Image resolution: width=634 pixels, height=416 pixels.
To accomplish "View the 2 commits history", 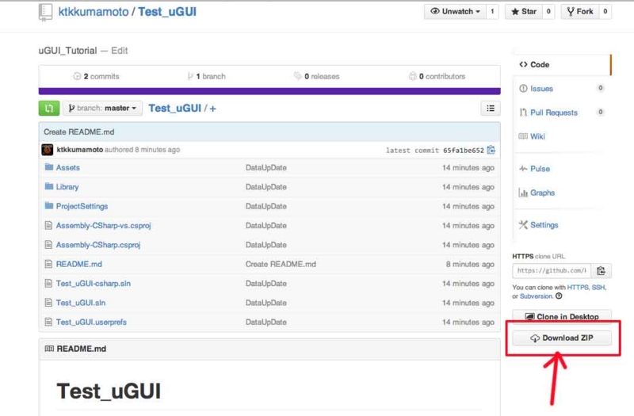I will coord(96,76).
